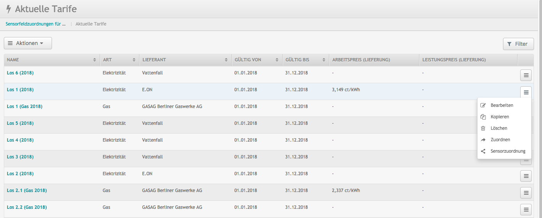Viewport: 542px width, 218px height.
Task: Pick Zuordnen from the context menu
Action: pyautogui.click(x=500, y=140)
